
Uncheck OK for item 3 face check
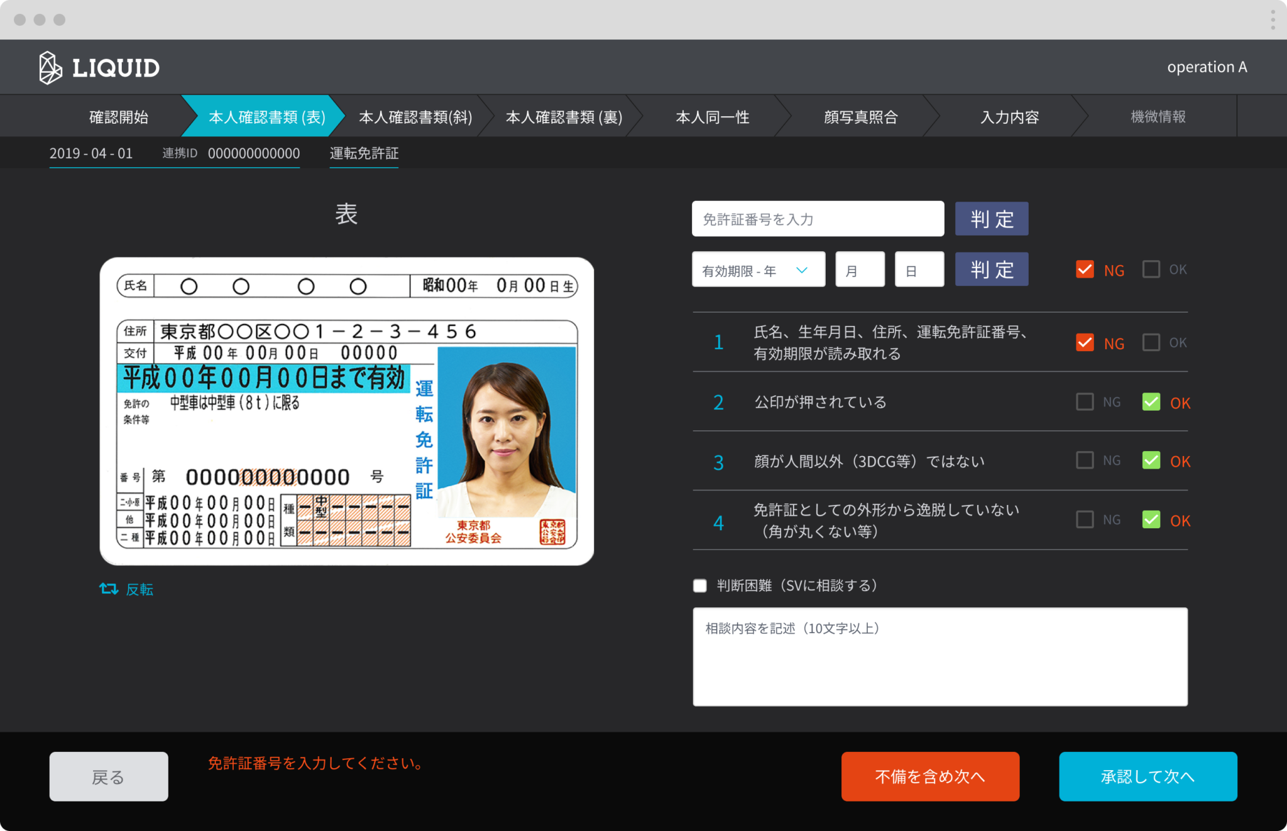click(x=1151, y=460)
